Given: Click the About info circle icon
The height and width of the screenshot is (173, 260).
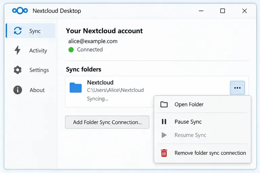Looking at the screenshot, I should click(x=18, y=90).
